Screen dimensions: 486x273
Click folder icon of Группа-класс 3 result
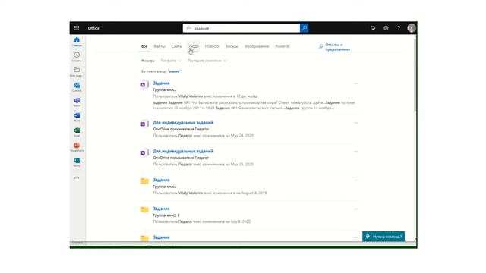coord(144,209)
